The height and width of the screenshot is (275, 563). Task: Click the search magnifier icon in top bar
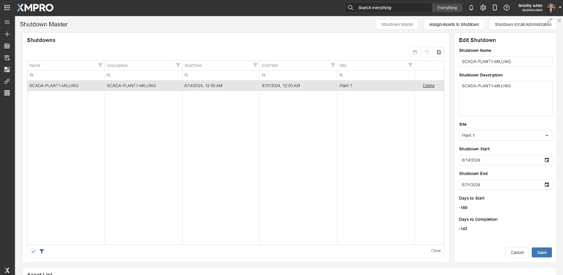[351, 7]
